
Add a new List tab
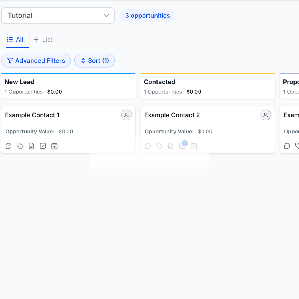43,40
